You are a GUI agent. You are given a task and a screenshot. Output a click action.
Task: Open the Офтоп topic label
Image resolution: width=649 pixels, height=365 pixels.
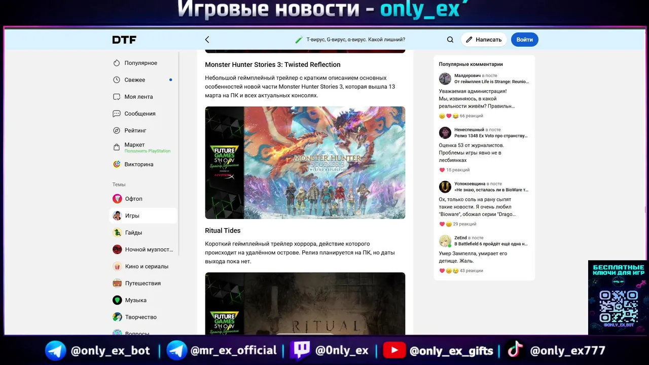(x=134, y=199)
